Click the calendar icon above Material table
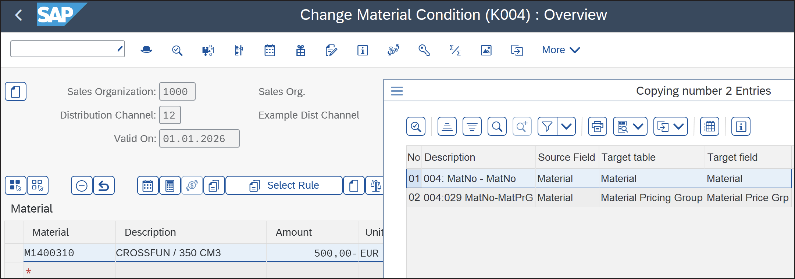Image resolution: width=795 pixels, height=279 pixels. [x=148, y=185]
